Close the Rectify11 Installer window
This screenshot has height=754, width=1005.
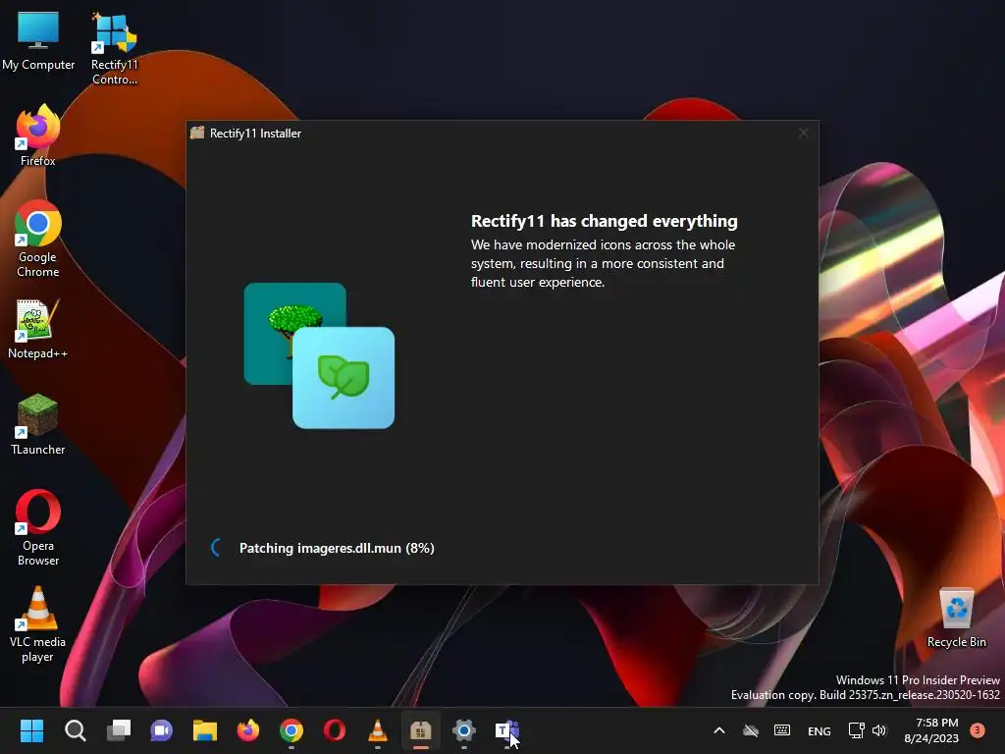[x=804, y=133]
